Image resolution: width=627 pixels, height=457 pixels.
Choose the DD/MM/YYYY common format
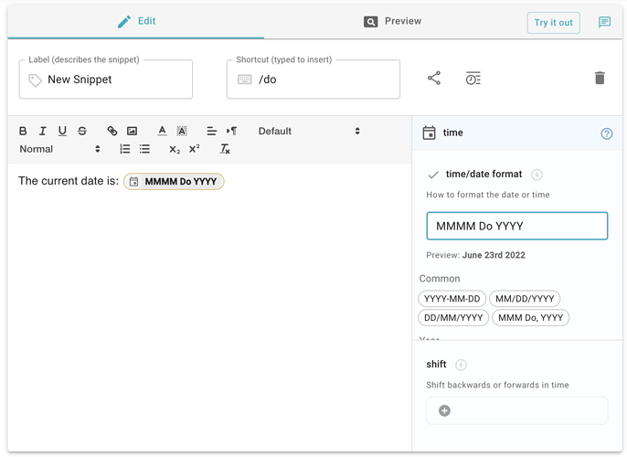coord(453,318)
